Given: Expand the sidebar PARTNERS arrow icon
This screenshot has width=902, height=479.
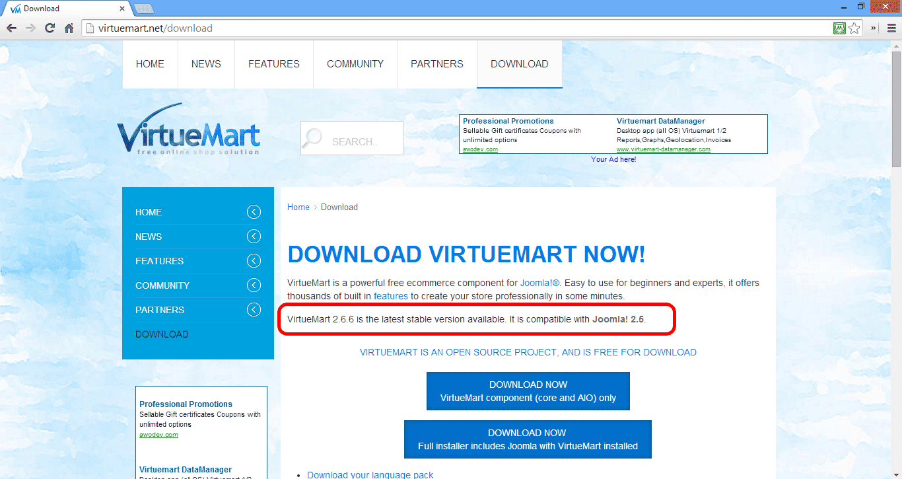Looking at the screenshot, I should pos(254,310).
